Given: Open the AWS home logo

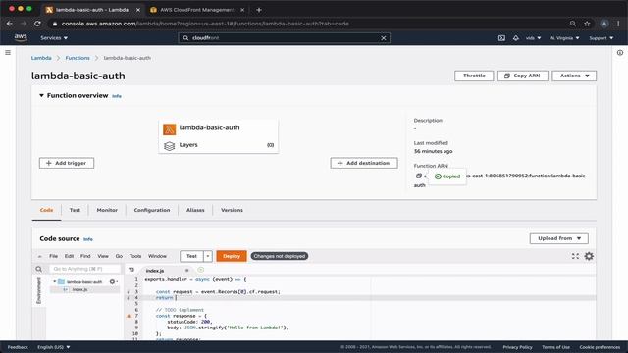Looking at the screenshot, I should point(21,37).
